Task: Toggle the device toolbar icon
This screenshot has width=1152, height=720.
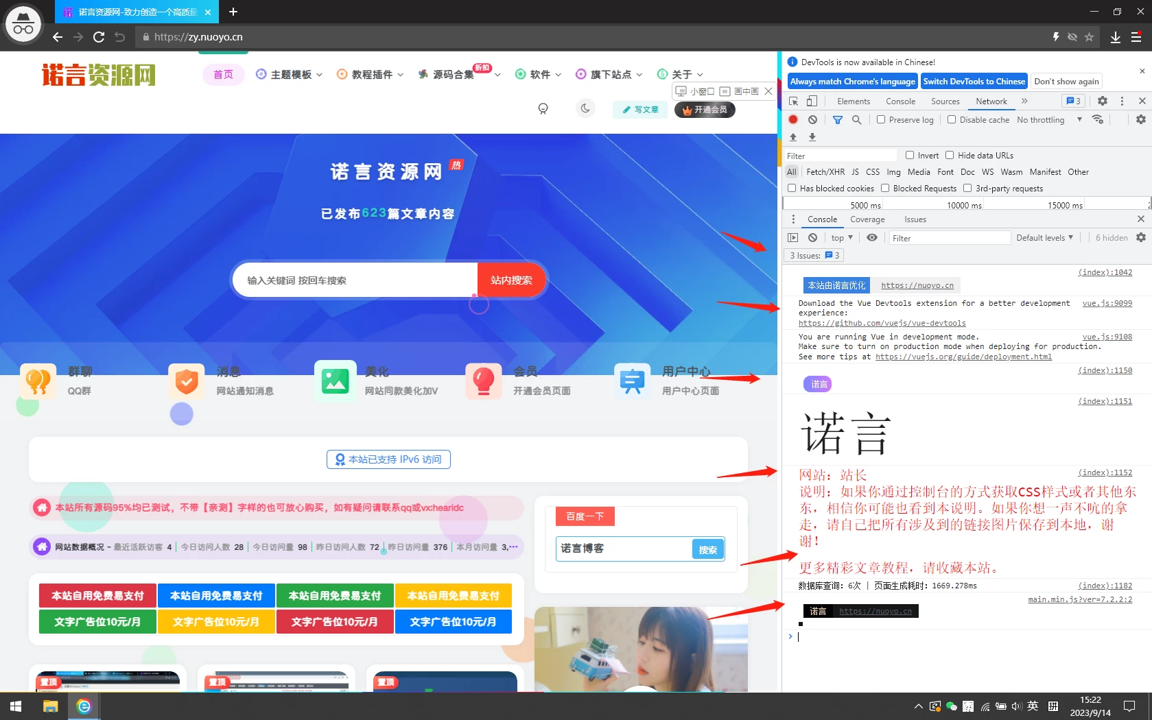Action: pyautogui.click(x=812, y=101)
